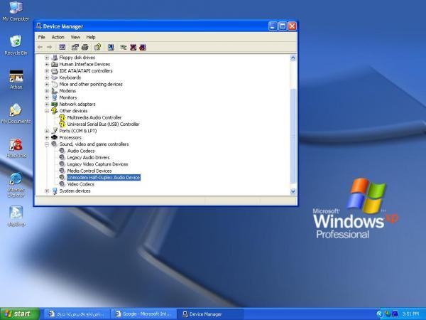Image resolution: width=426 pixels, height=320 pixels.
Task: Select Unimodem Half-Duplex Audio Device
Action: pos(104,177)
